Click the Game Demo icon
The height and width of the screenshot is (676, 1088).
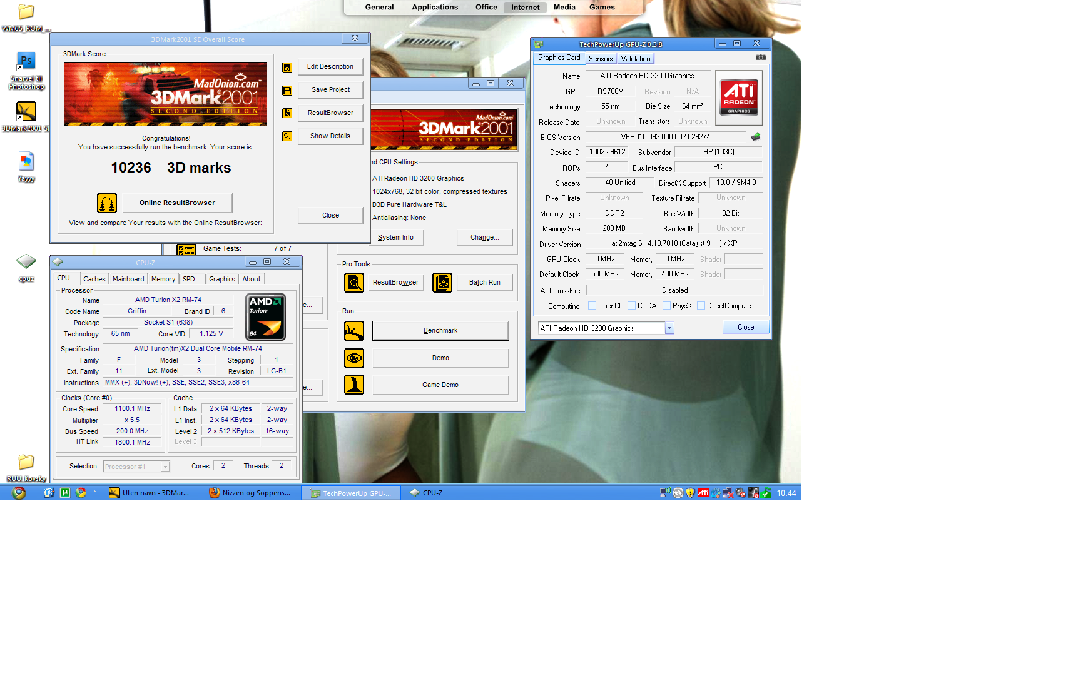pyautogui.click(x=354, y=385)
